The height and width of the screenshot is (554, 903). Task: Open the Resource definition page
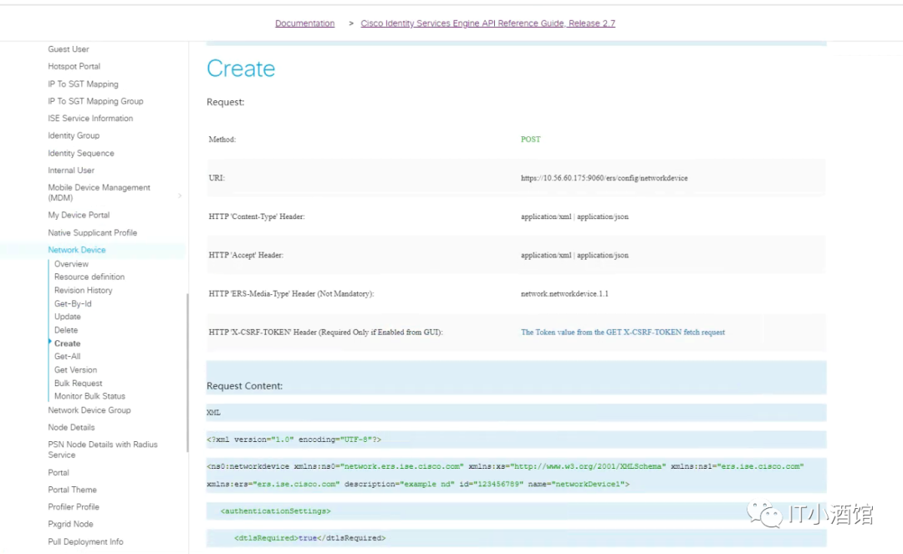coord(89,277)
